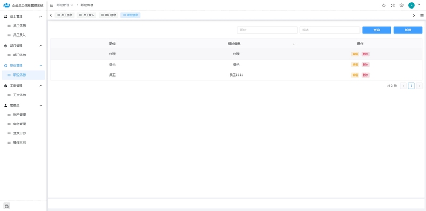Open 工资信息 in the sidebar
Screen dimensions: 426x211
pos(23,95)
